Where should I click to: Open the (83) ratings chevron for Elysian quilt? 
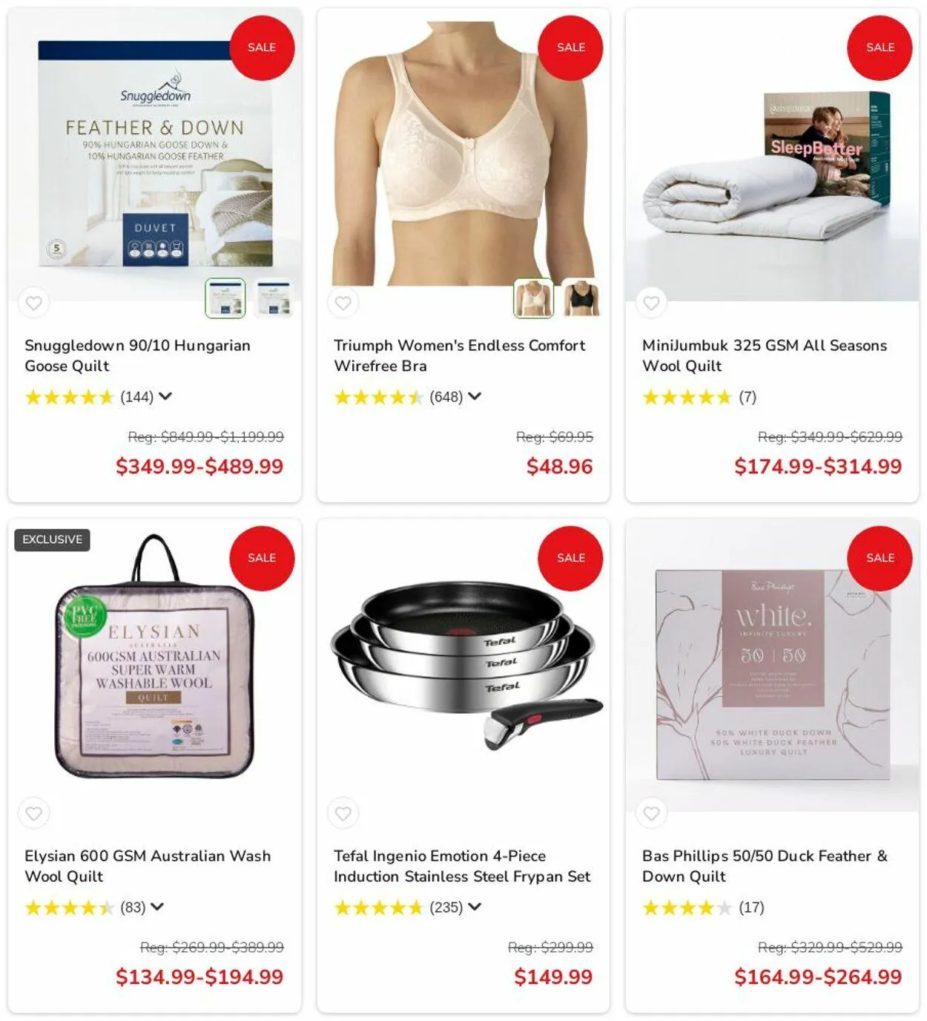tap(157, 907)
